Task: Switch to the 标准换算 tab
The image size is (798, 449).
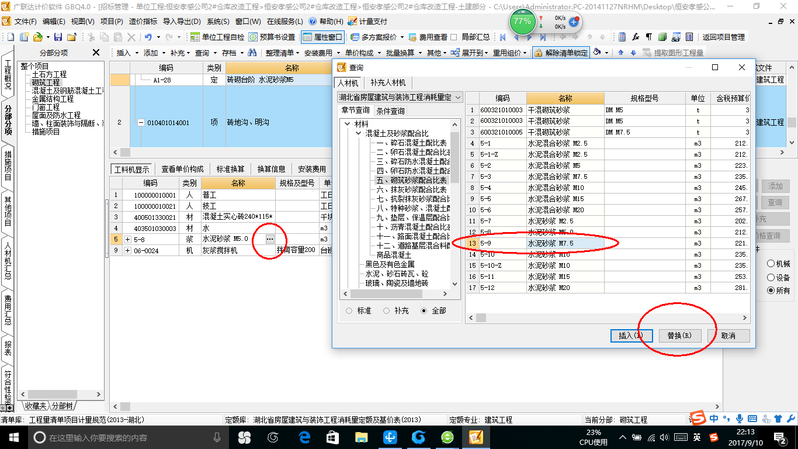Action: [x=230, y=169]
